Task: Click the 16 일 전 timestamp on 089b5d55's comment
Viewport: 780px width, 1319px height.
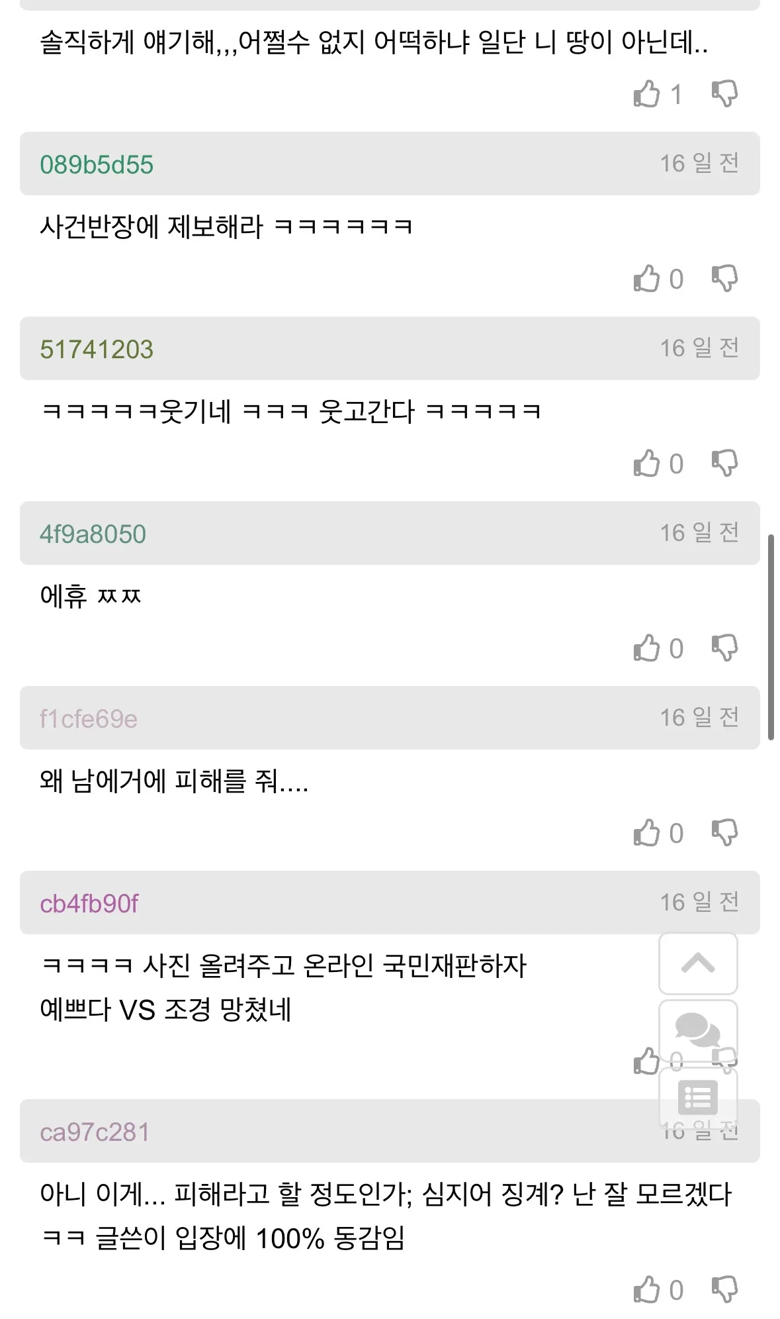Action: (x=700, y=161)
